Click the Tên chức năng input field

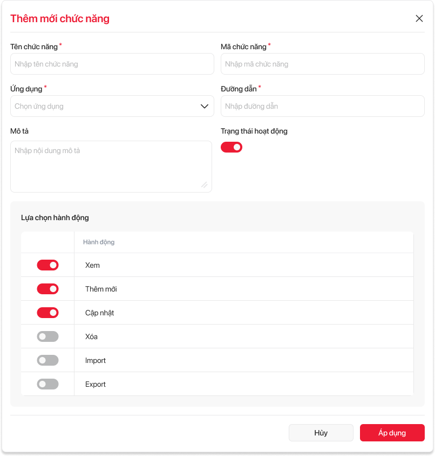[x=112, y=64]
